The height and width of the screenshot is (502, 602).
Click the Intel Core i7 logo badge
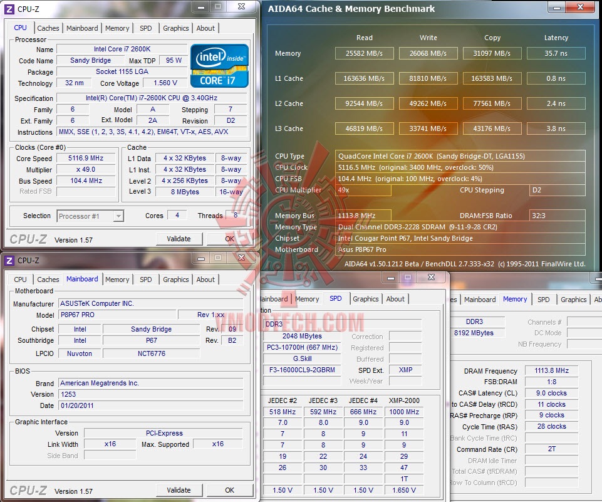[x=220, y=66]
